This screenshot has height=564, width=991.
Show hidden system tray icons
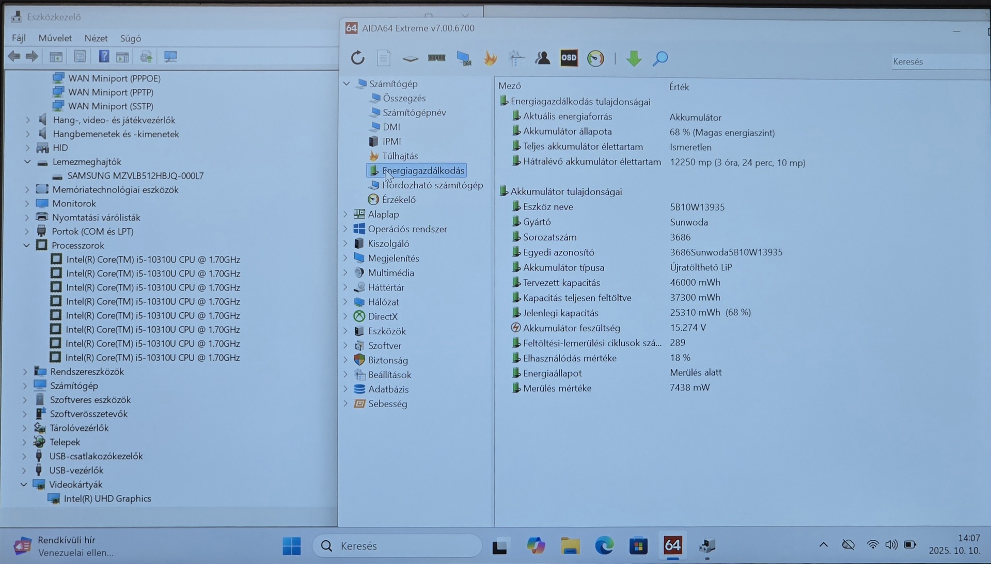coord(823,544)
